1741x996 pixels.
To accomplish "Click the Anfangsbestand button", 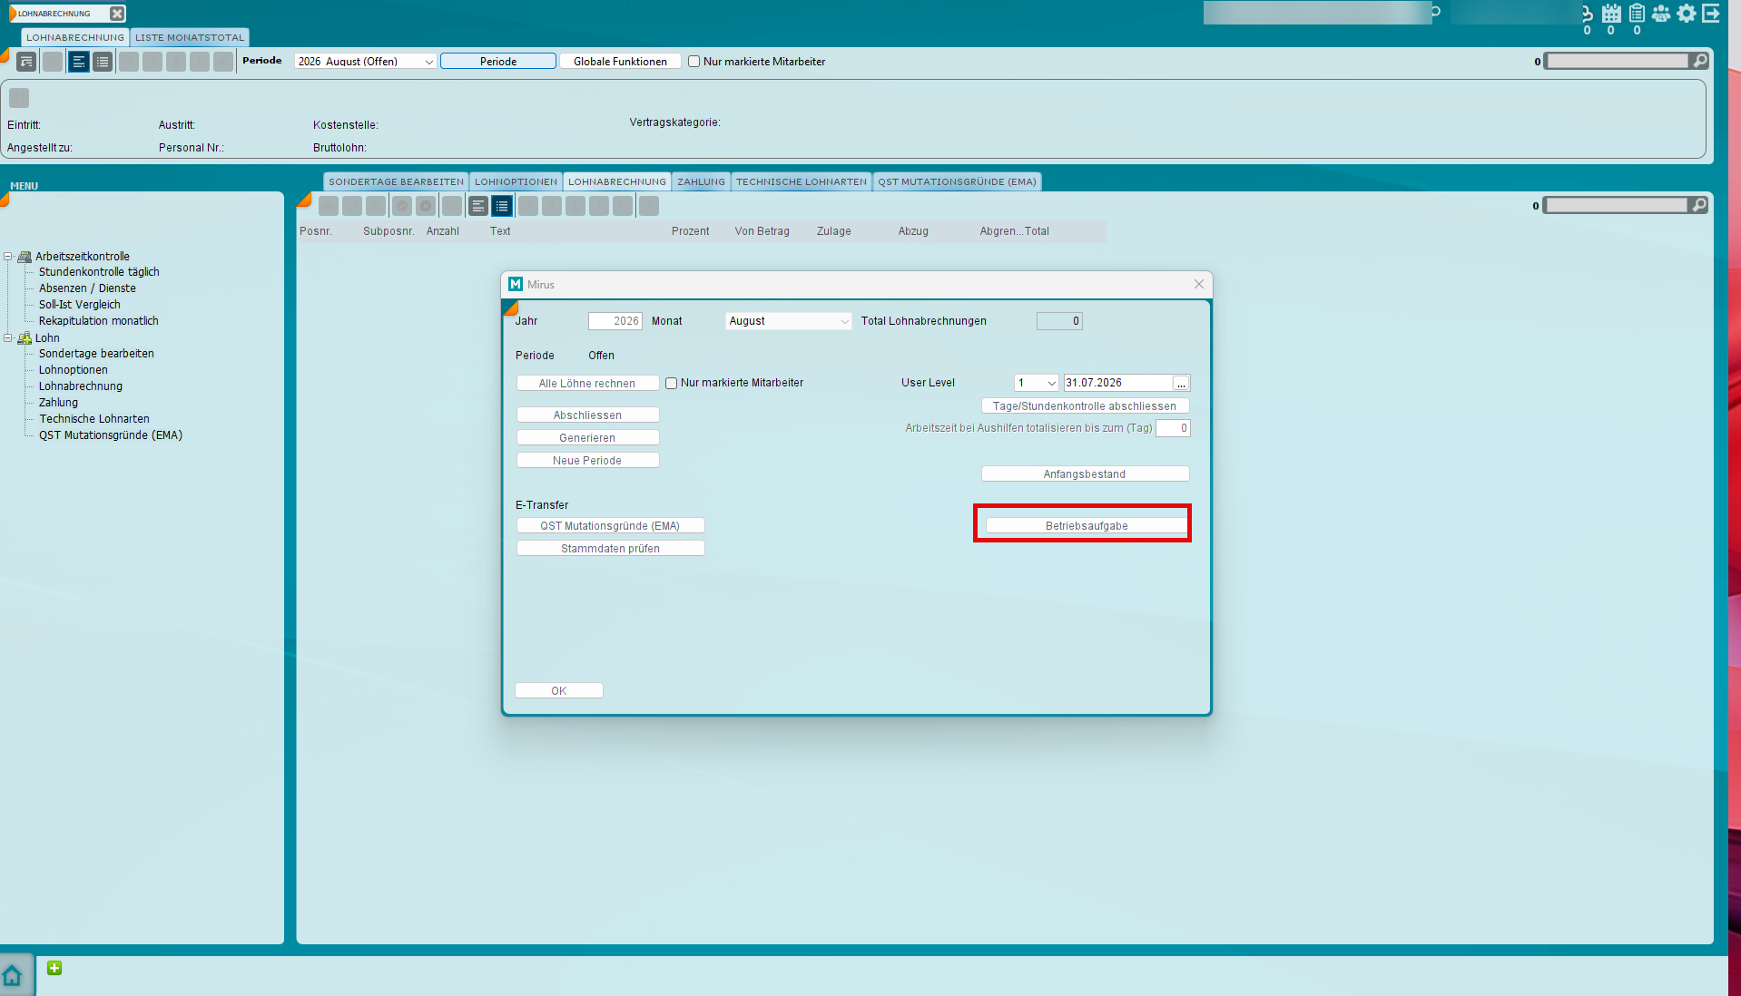I will click(1085, 474).
